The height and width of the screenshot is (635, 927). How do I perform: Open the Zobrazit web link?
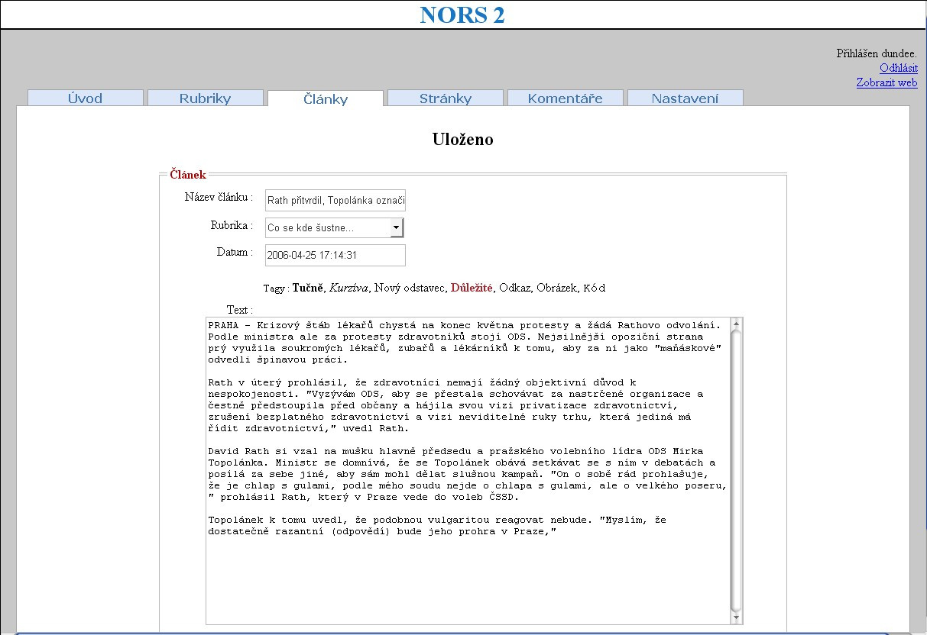click(886, 82)
